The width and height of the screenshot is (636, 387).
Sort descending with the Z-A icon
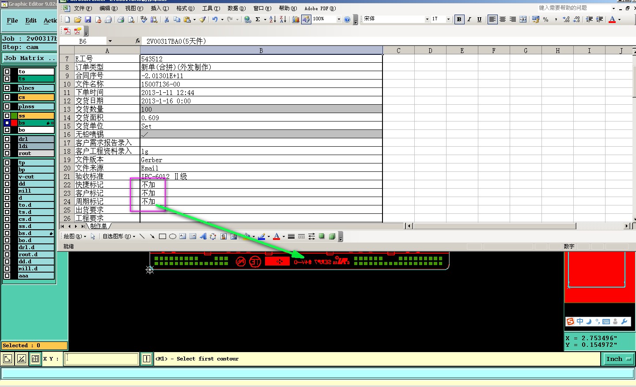pos(283,19)
